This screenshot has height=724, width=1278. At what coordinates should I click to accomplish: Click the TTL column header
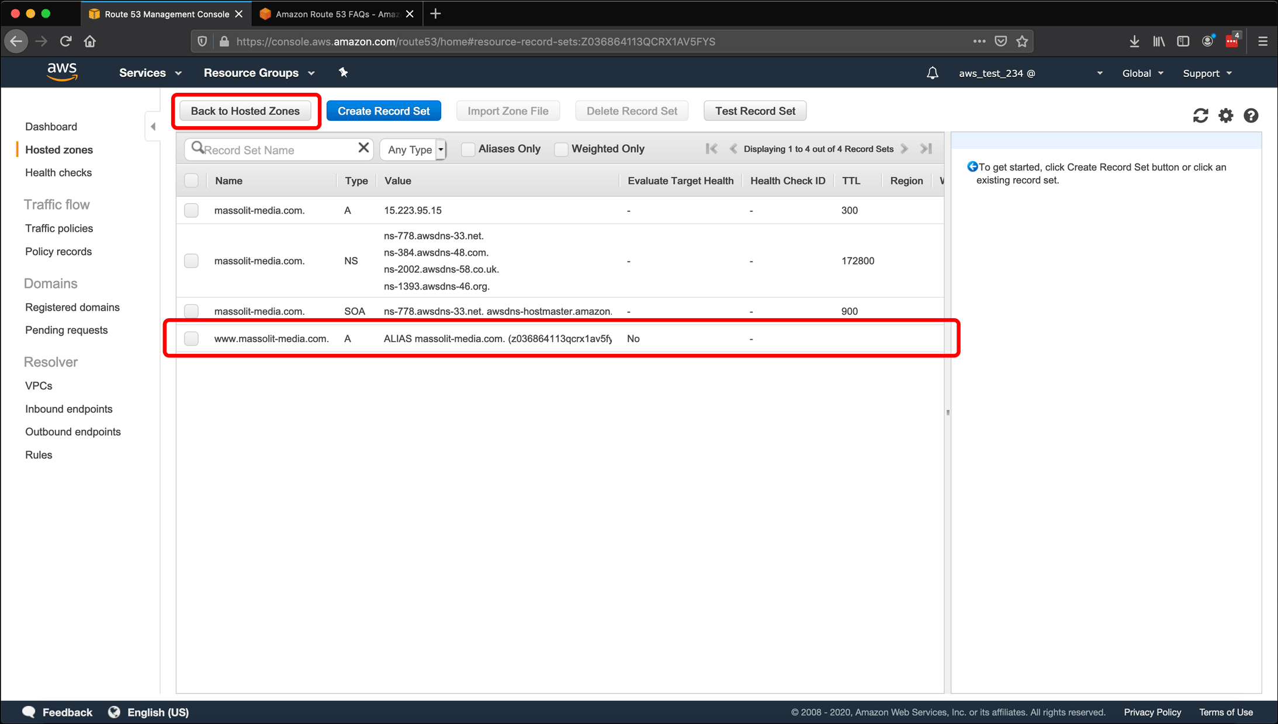click(x=851, y=180)
